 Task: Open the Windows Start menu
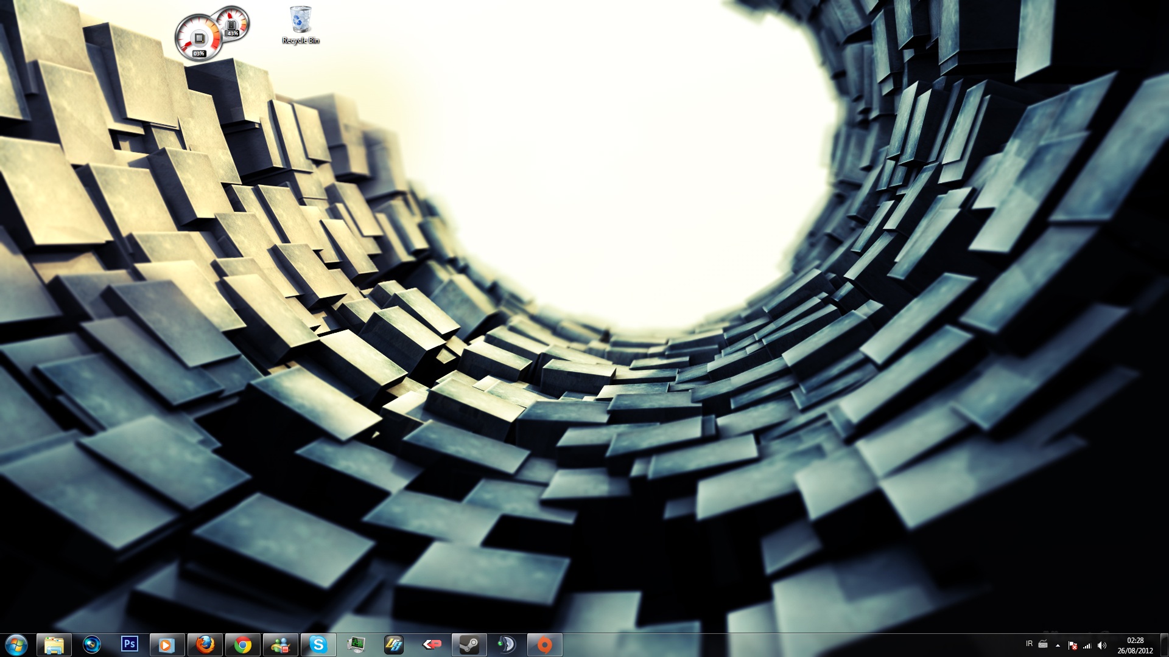click(16, 644)
